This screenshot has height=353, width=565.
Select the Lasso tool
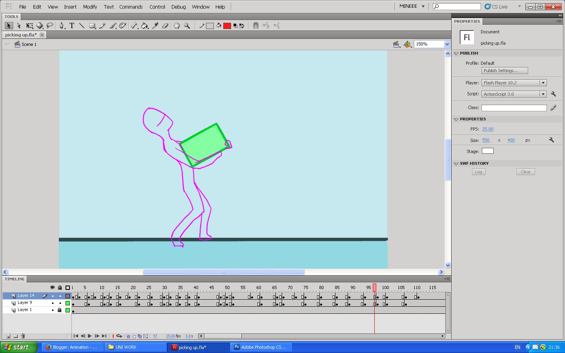tap(50, 26)
